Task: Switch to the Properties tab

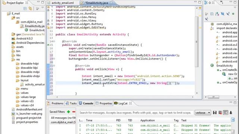Action: [104, 103]
